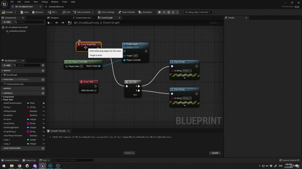
Task: Open Unreal Editor in Windows taskbar
Action: click(x=42, y=166)
